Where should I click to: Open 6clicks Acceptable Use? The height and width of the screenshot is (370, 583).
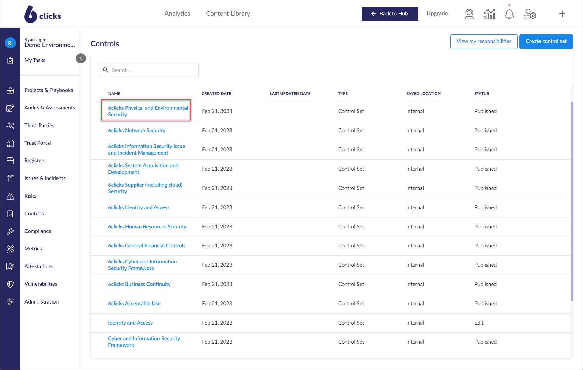[134, 304]
